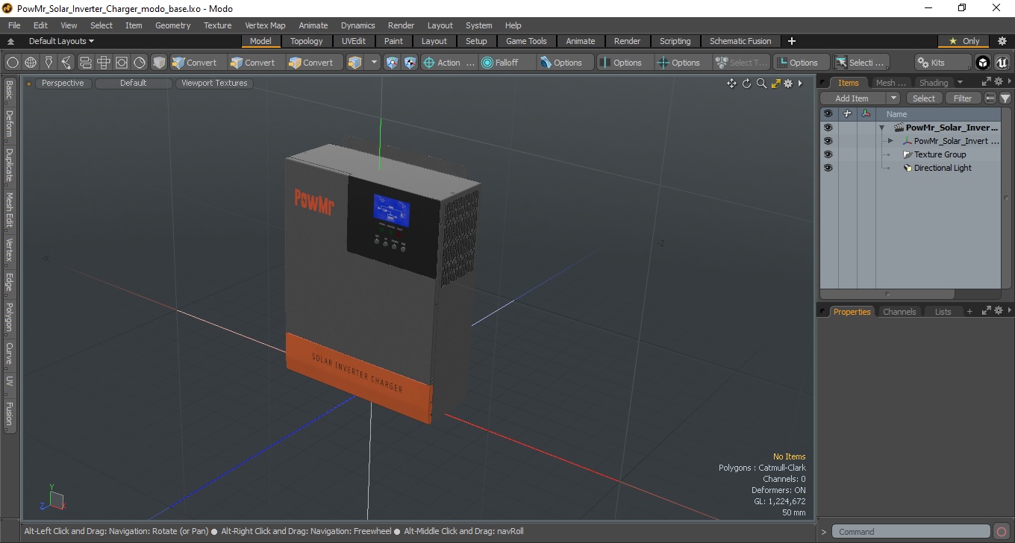Open the Perspective view type dropdown

click(x=63, y=84)
